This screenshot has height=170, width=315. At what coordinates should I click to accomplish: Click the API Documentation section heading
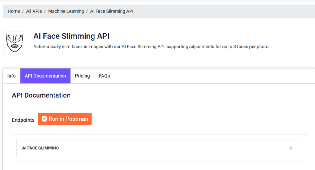pyautogui.click(x=41, y=95)
